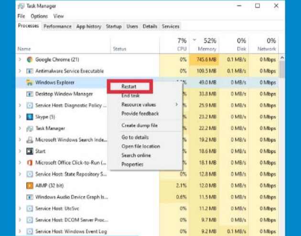Click the 745.6 MB Chrome memory cell

click(204, 60)
